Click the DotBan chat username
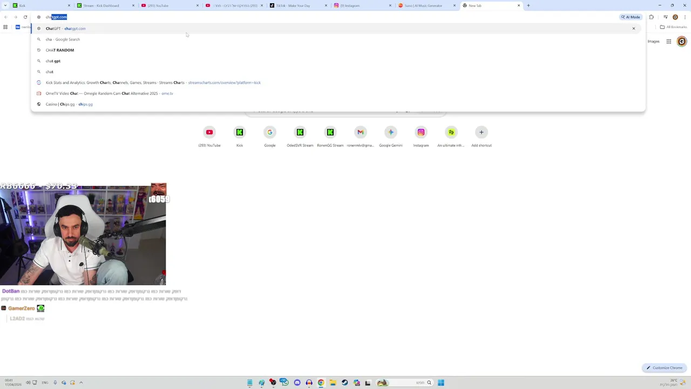Screen dimensions: 691x389 click(11, 291)
